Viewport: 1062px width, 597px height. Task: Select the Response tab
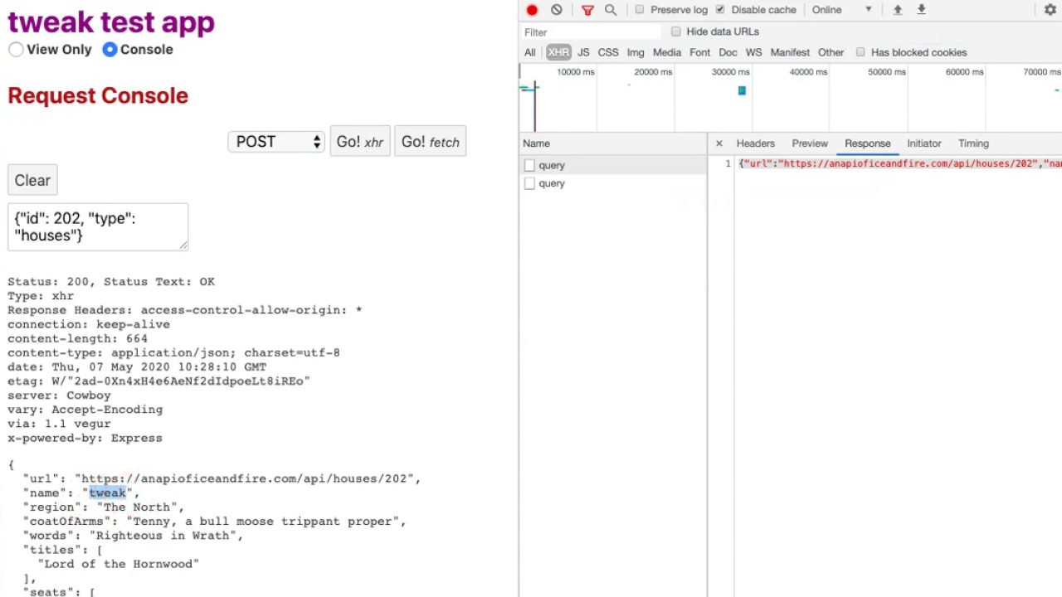pyautogui.click(x=867, y=143)
